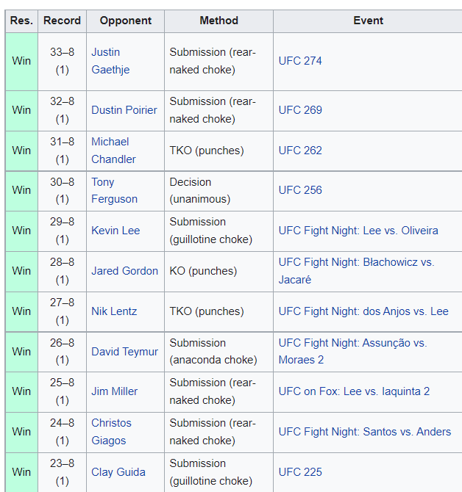Select the 33–8 (1) record cell
Image resolution: width=462 pixels, height=492 pixels.
pos(62,61)
